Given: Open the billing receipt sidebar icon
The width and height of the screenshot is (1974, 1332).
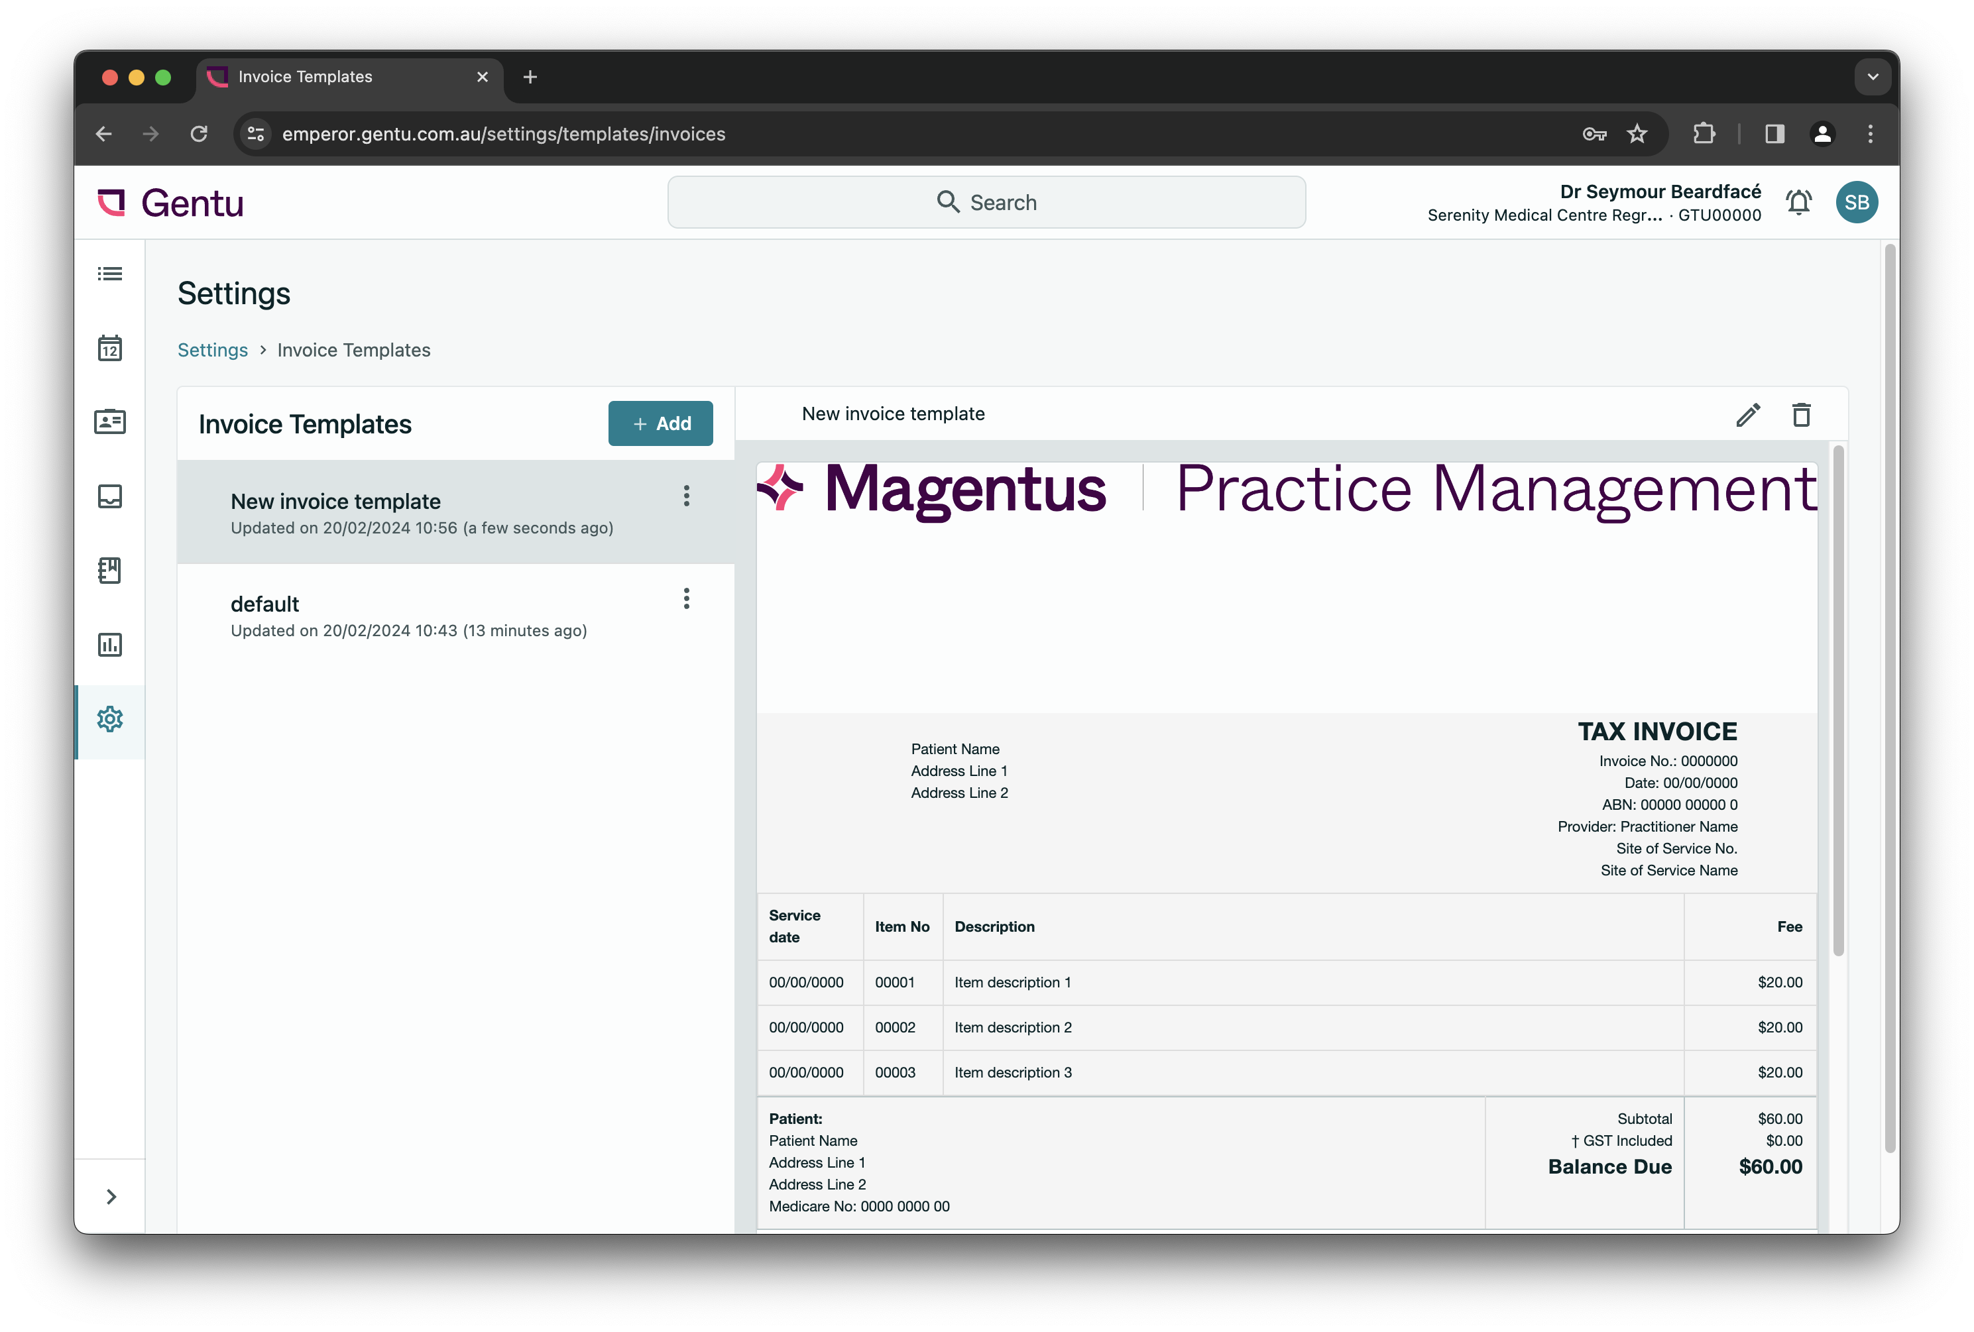Looking at the screenshot, I should click(109, 571).
